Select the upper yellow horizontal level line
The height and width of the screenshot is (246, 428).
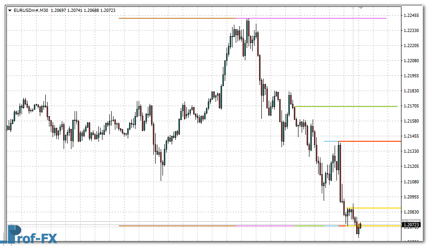pos(375,208)
